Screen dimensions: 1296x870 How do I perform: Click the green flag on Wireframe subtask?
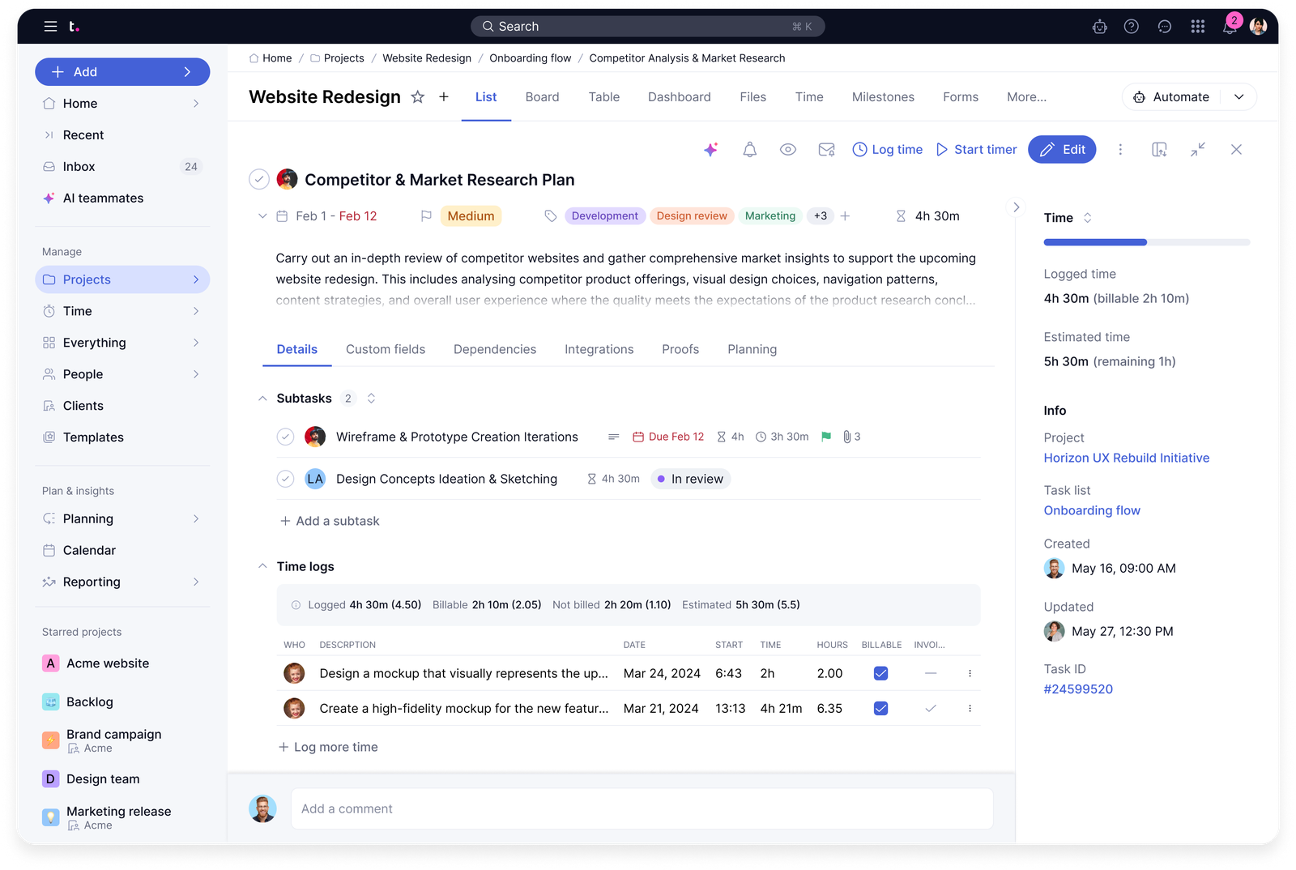[826, 437]
